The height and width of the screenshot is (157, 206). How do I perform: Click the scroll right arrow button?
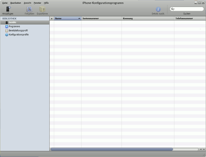204,149
